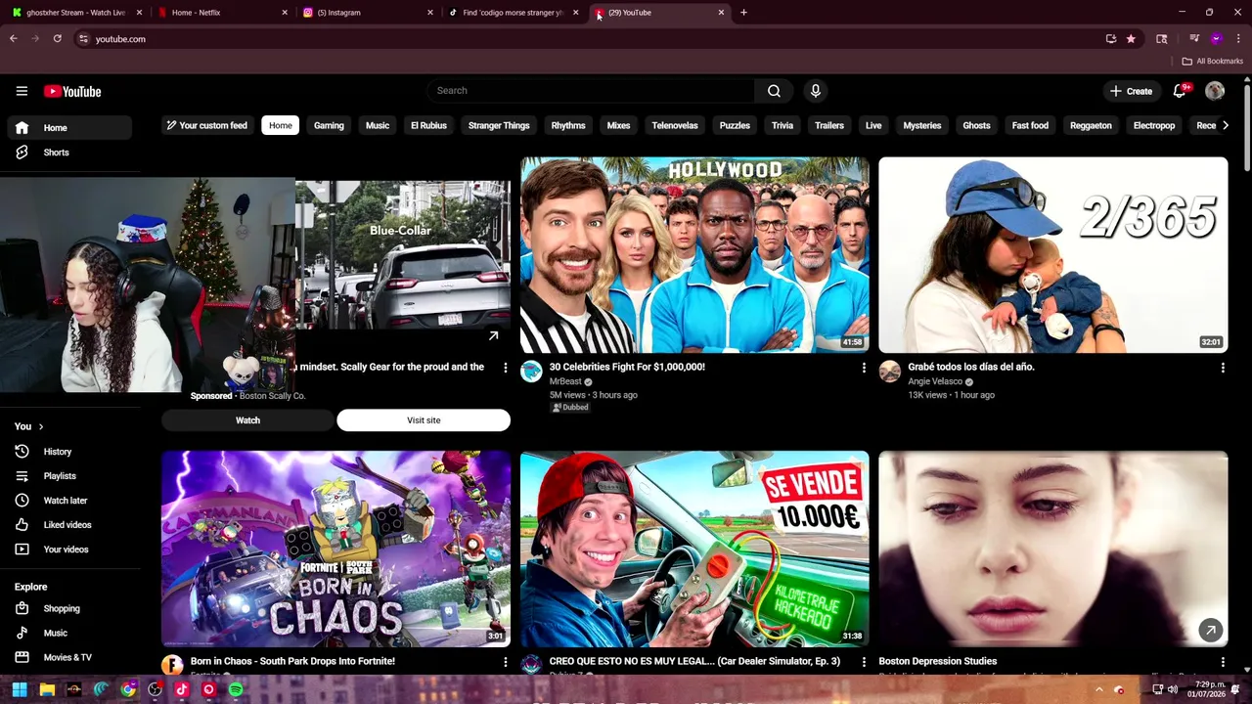1252x704 pixels.
Task: Select the Reggaeton chip
Action: point(1091,125)
